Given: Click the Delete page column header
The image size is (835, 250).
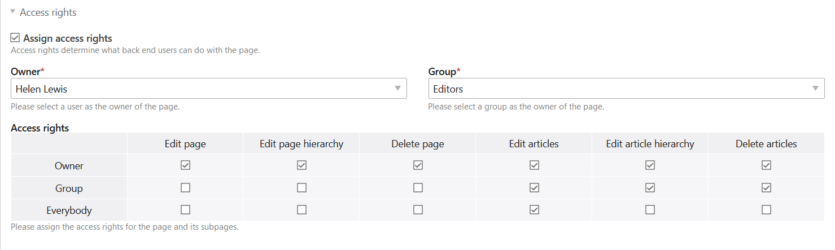Looking at the screenshot, I should coord(418,144).
